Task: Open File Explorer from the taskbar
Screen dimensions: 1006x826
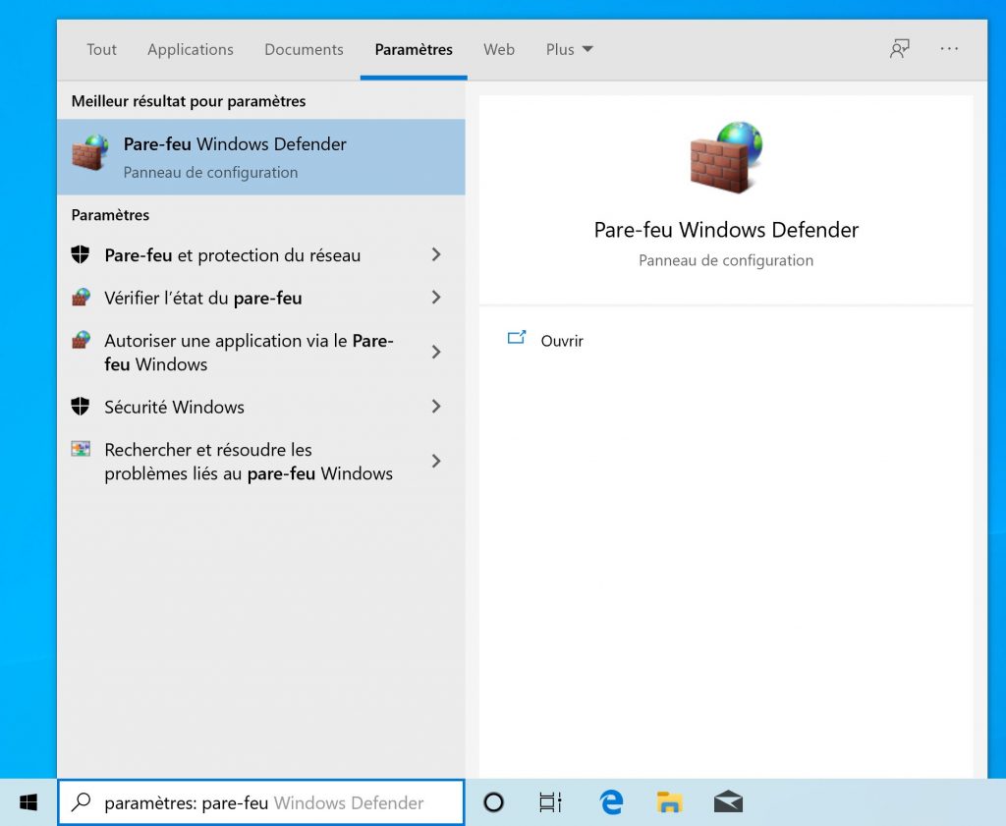Action: coord(668,802)
